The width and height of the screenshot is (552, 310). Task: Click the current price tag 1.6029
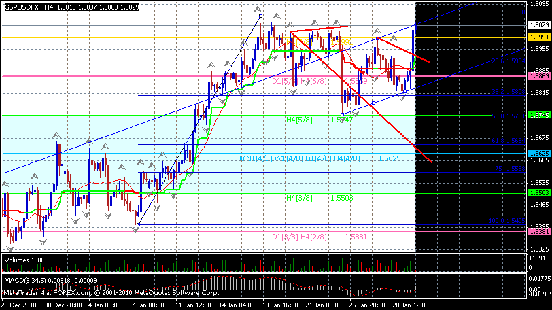(x=539, y=25)
